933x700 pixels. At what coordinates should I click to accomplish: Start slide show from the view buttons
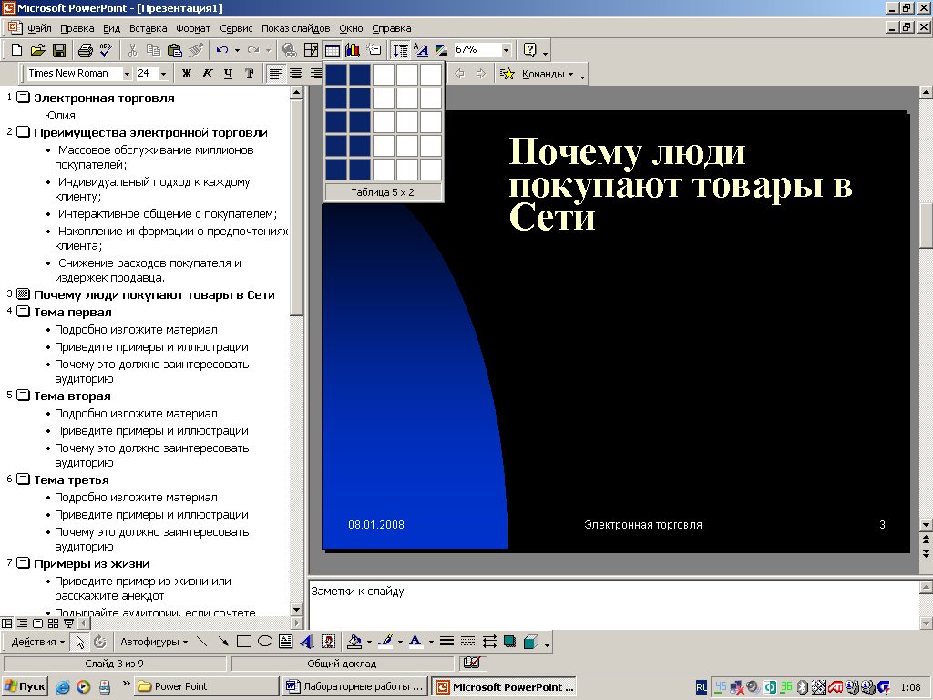pyautogui.click(x=68, y=623)
